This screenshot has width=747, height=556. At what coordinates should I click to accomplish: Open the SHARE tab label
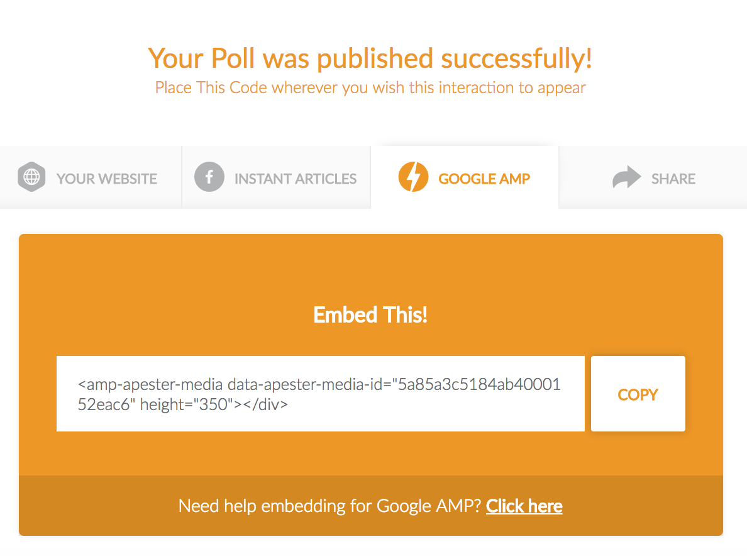point(673,179)
